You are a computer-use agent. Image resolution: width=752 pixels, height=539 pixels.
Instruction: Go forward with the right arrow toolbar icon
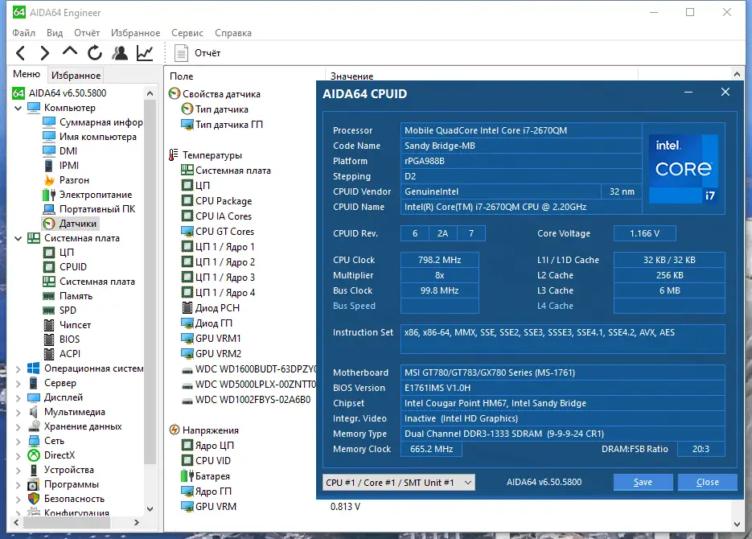pyautogui.click(x=44, y=53)
